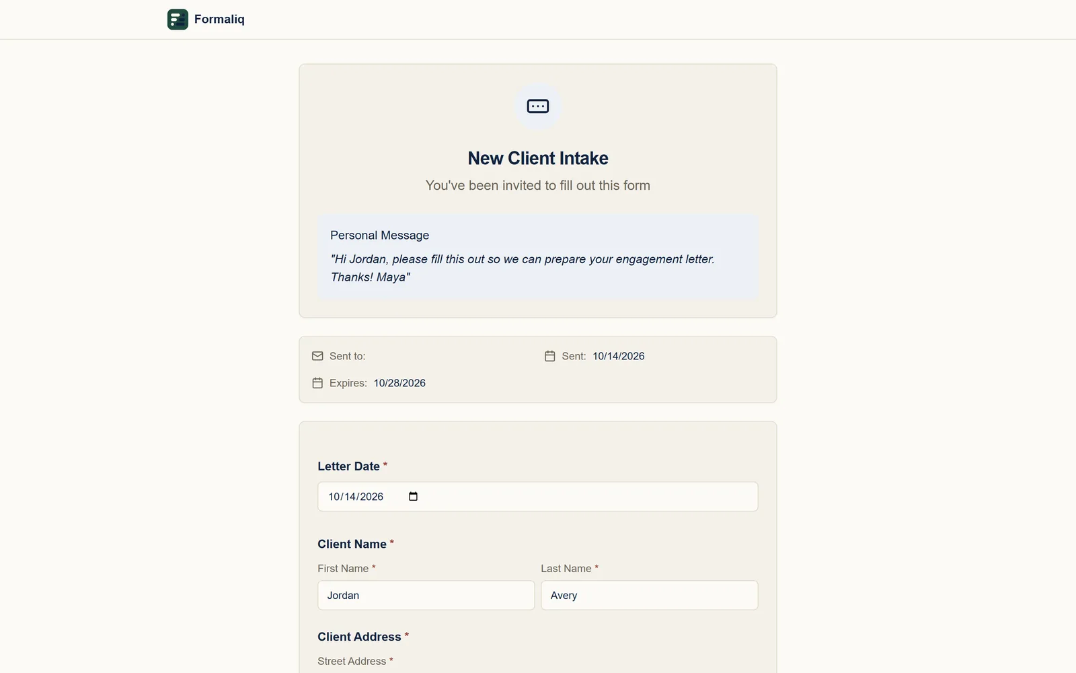This screenshot has height=673, width=1076.
Task: Click the form badge icon above the title
Action: point(538,106)
